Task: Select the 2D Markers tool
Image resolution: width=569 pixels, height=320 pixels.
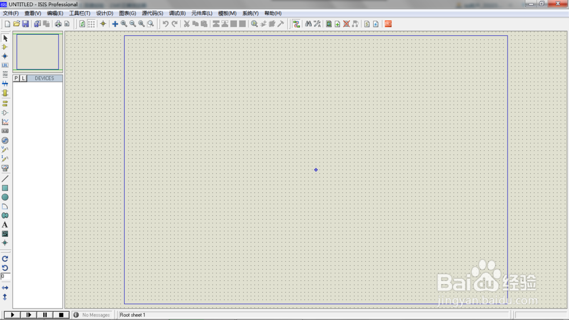Action: (5, 243)
